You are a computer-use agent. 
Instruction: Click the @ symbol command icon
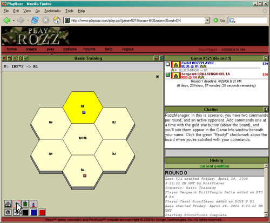coord(8,212)
